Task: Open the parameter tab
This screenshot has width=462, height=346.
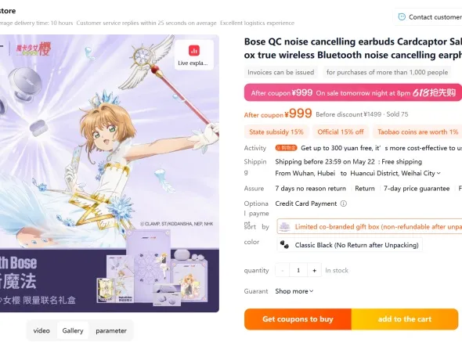Action: (111, 330)
